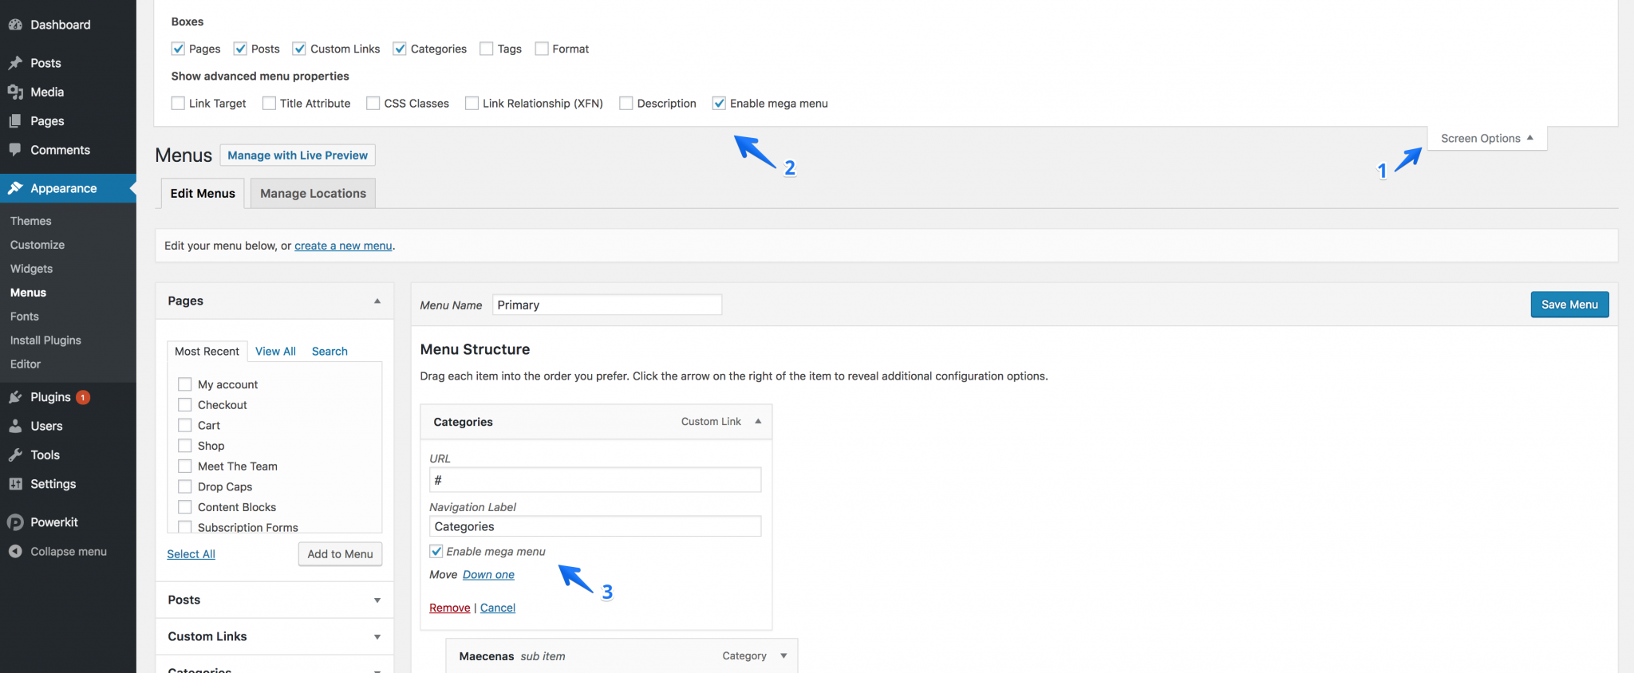The width and height of the screenshot is (1634, 673).
Task: Click the Collapse menu arrow icon
Action: pyautogui.click(x=15, y=552)
